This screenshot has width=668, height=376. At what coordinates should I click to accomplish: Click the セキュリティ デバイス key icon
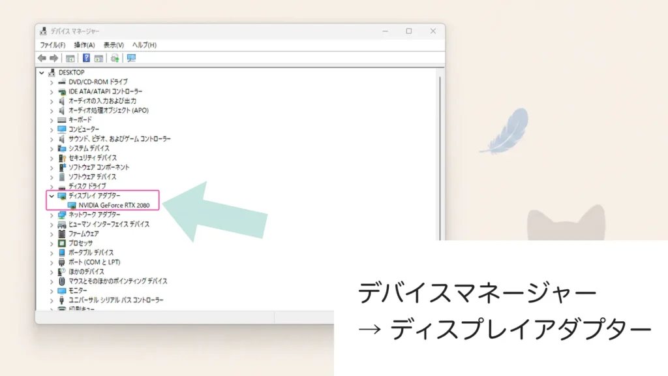pyautogui.click(x=62, y=158)
